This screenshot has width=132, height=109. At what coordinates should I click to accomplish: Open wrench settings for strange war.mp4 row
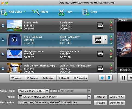(x=111, y=51)
